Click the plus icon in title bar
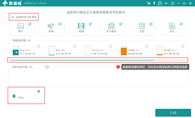The image size is (195, 118). click(x=166, y=3)
